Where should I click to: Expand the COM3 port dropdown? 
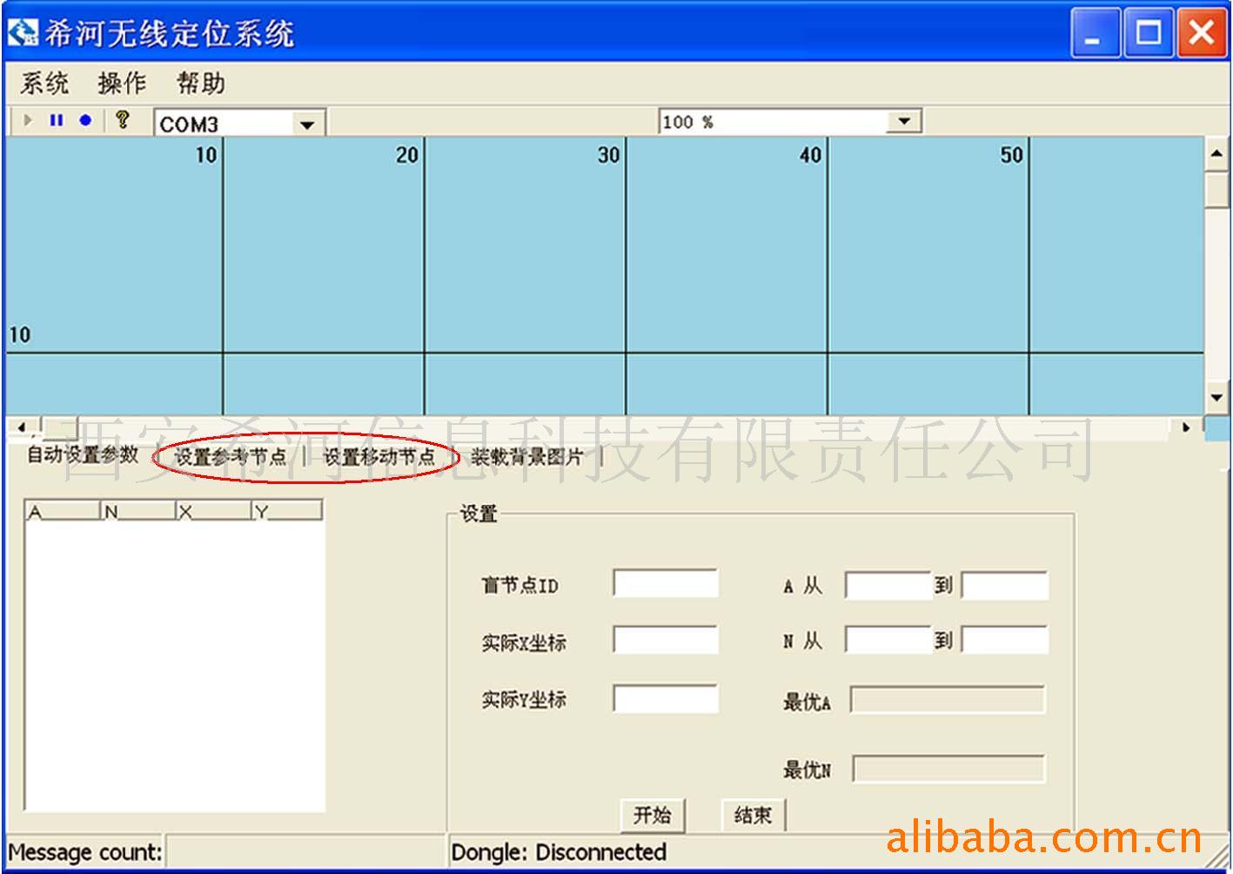click(306, 124)
